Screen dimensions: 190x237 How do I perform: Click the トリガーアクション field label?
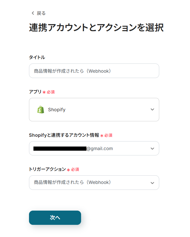click(x=47, y=169)
